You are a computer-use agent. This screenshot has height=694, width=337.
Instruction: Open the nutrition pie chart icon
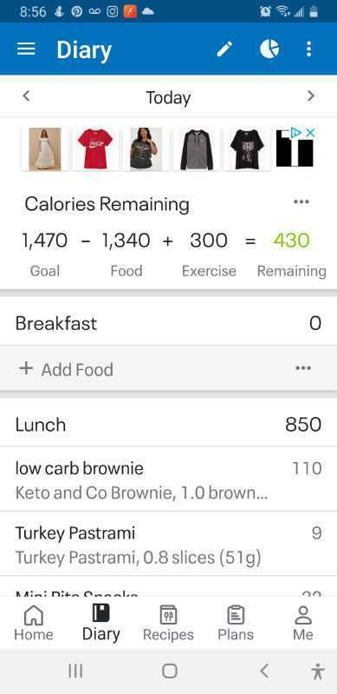[269, 49]
